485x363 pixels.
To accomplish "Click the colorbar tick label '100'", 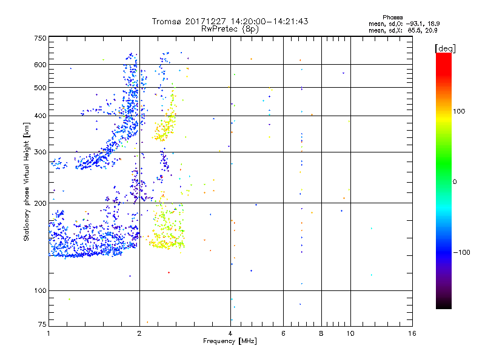I will [459, 111].
